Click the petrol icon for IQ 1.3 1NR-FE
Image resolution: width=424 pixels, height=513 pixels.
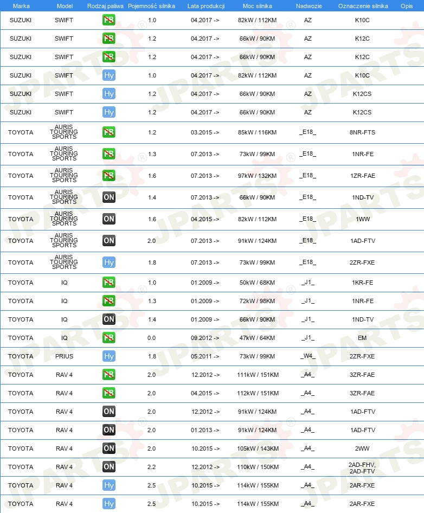coord(108,301)
